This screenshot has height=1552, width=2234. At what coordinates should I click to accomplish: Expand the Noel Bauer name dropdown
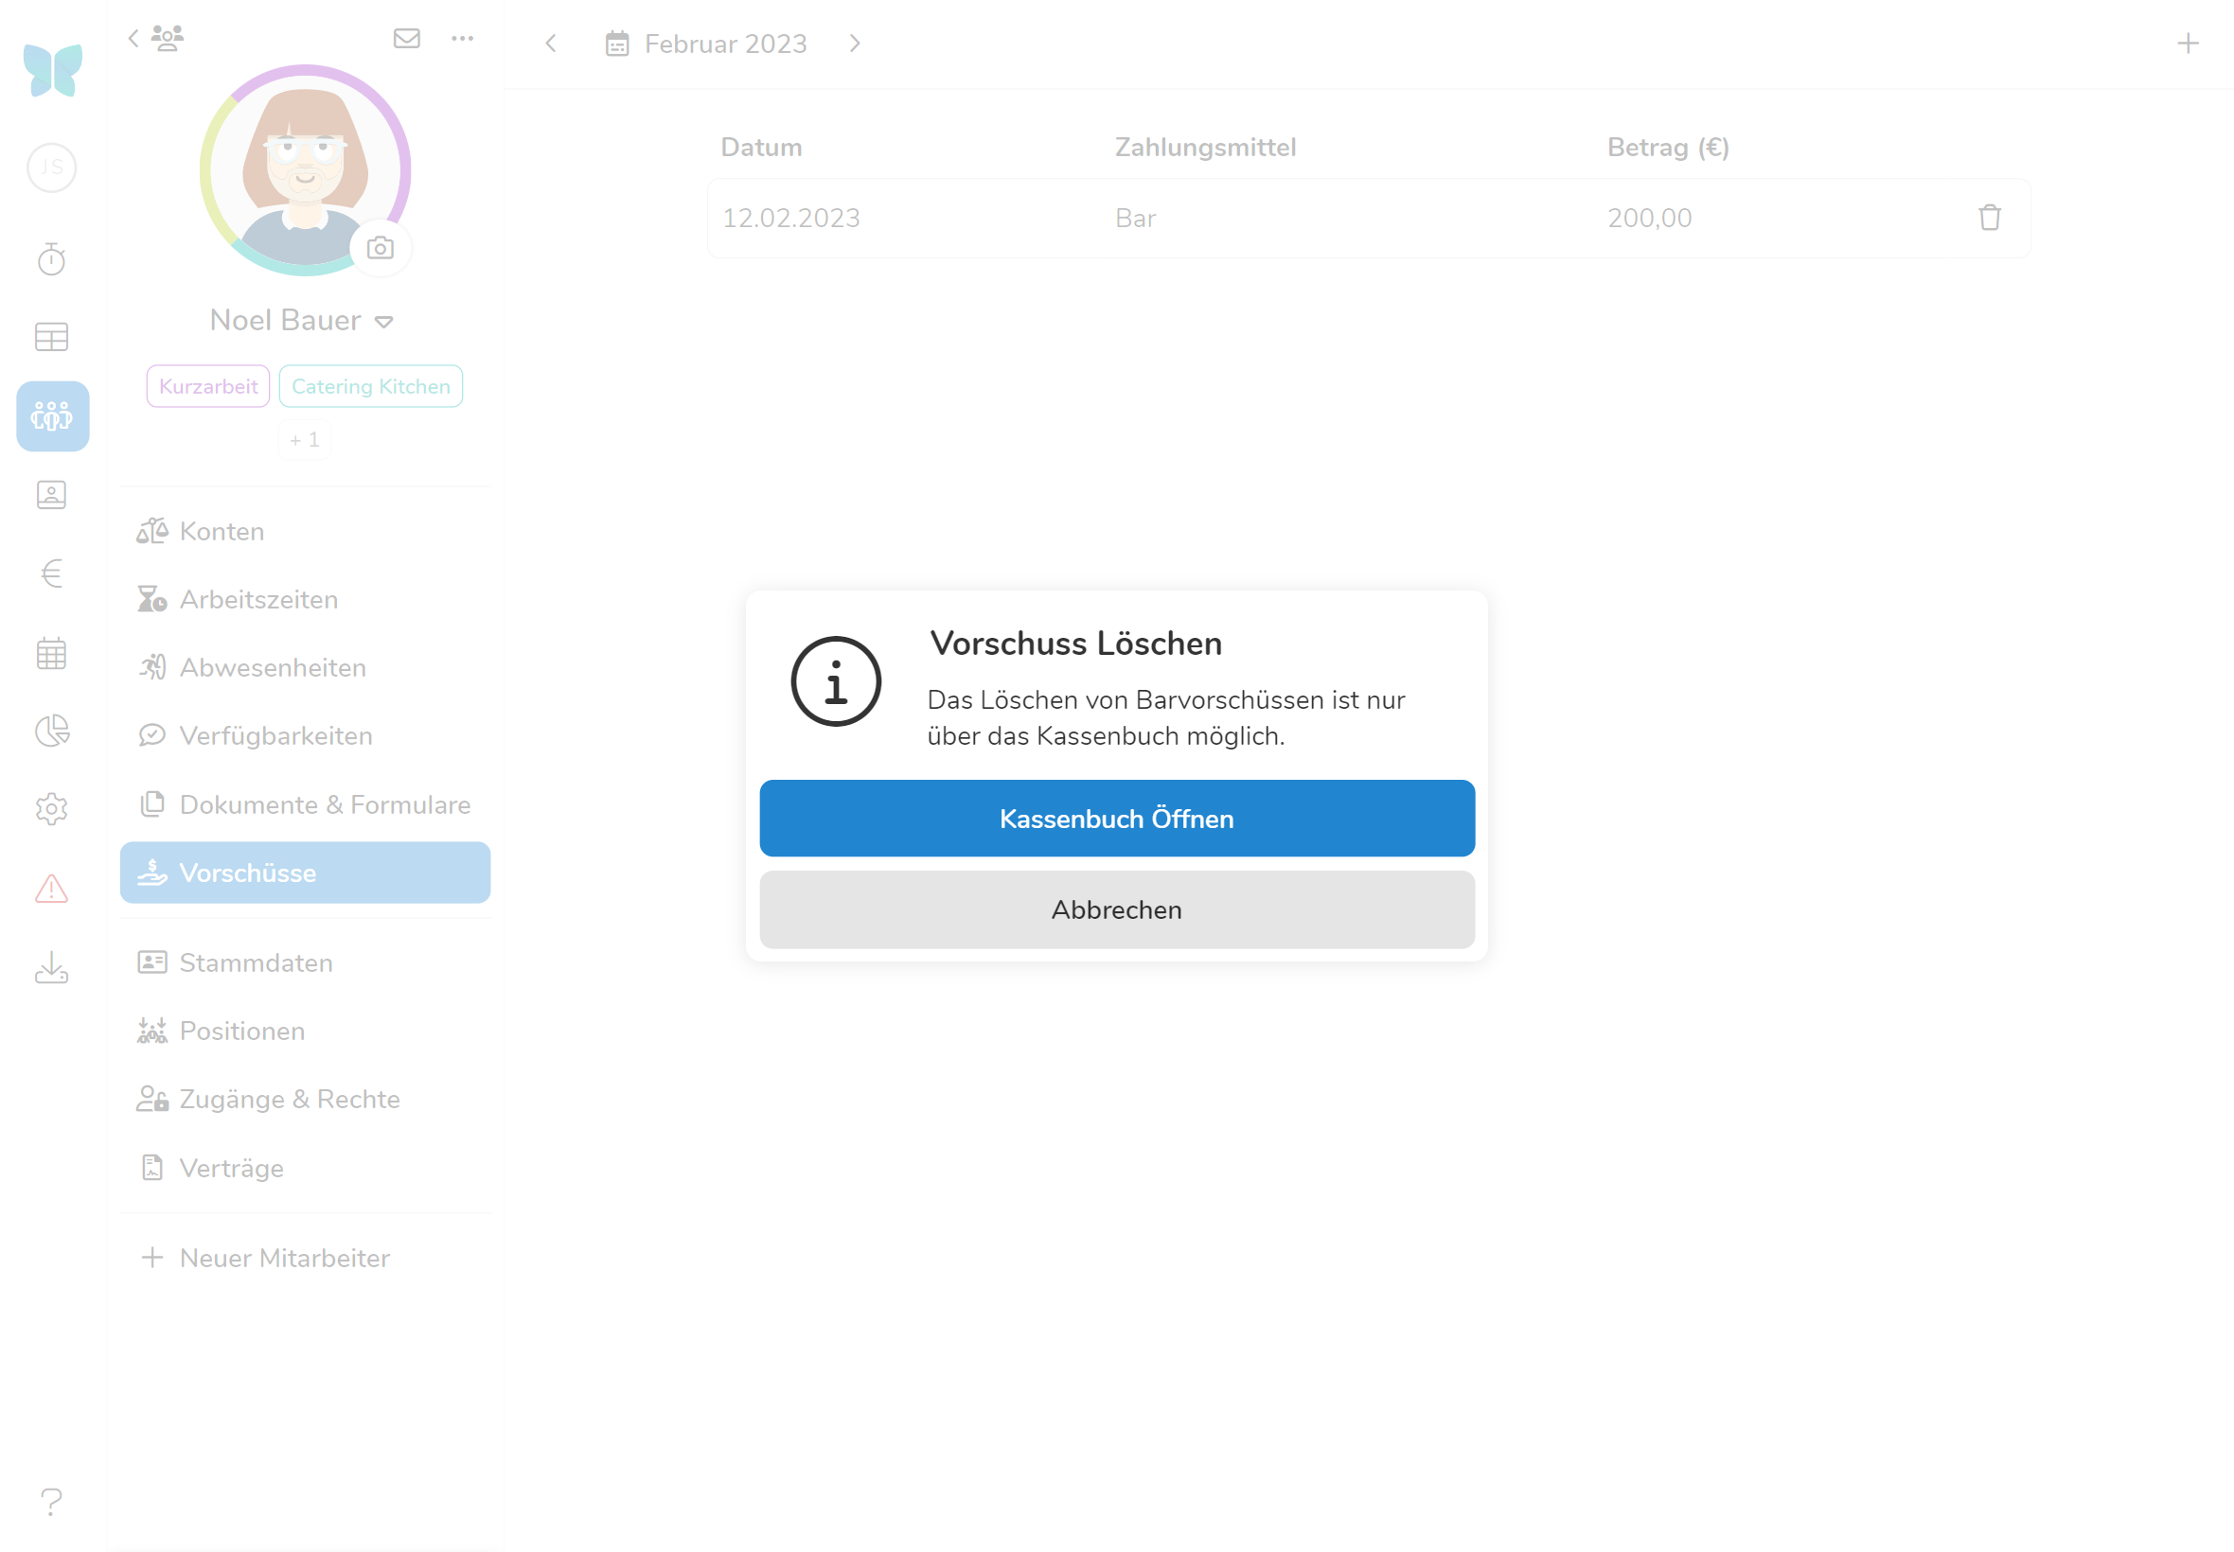384,322
